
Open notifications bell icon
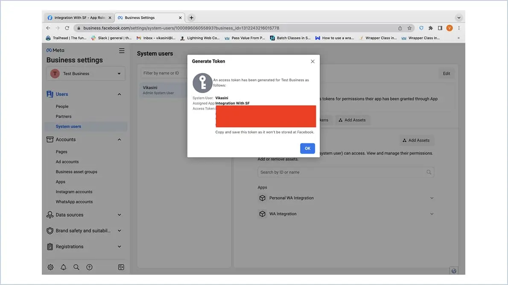64,267
